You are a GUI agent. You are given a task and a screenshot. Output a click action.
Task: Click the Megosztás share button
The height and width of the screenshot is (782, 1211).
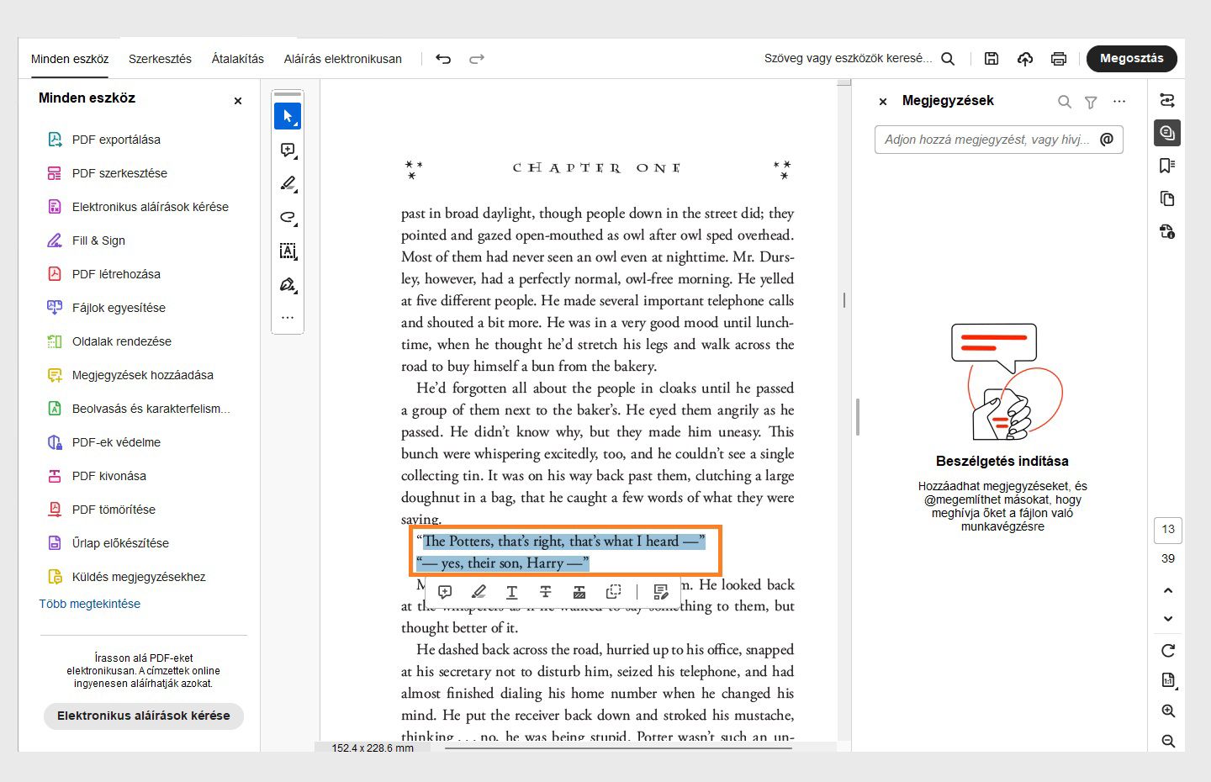tap(1132, 58)
